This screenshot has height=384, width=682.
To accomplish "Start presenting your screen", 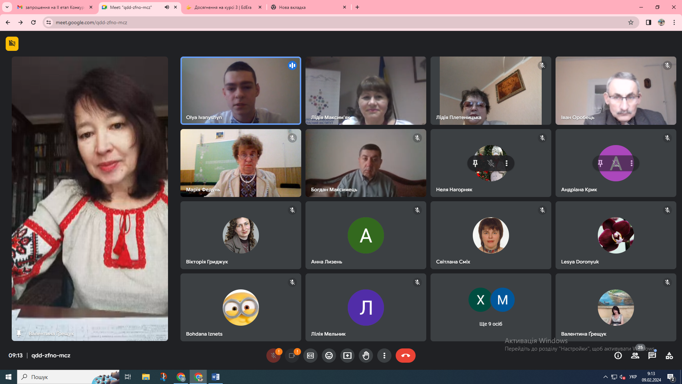I will point(347,356).
